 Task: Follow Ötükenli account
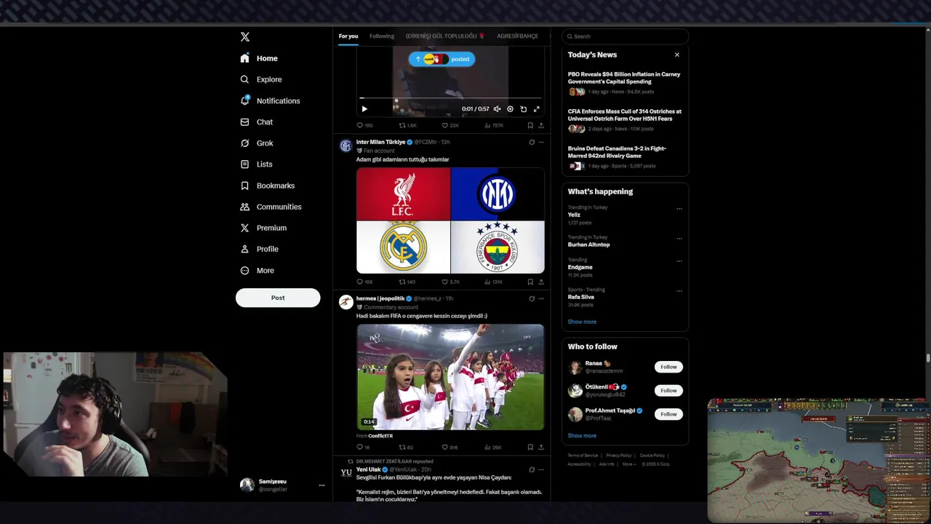(668, 390)
